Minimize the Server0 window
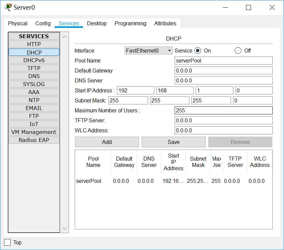This screenshot has height=250, width=284. point(225,7)
